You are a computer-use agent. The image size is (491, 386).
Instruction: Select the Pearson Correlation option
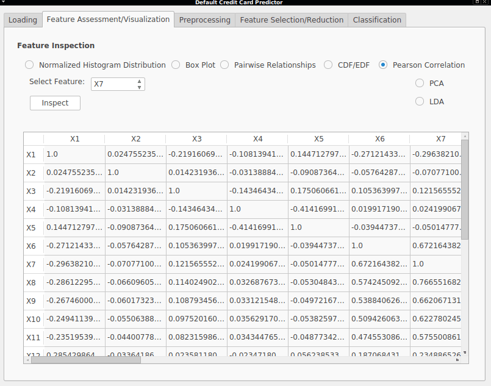pos(383,65)
